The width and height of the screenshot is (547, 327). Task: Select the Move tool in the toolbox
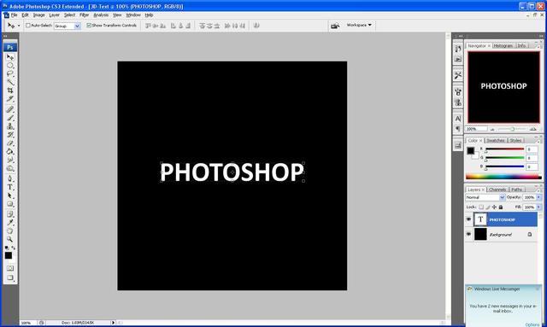pyautogui.click(x=10, y=57)
